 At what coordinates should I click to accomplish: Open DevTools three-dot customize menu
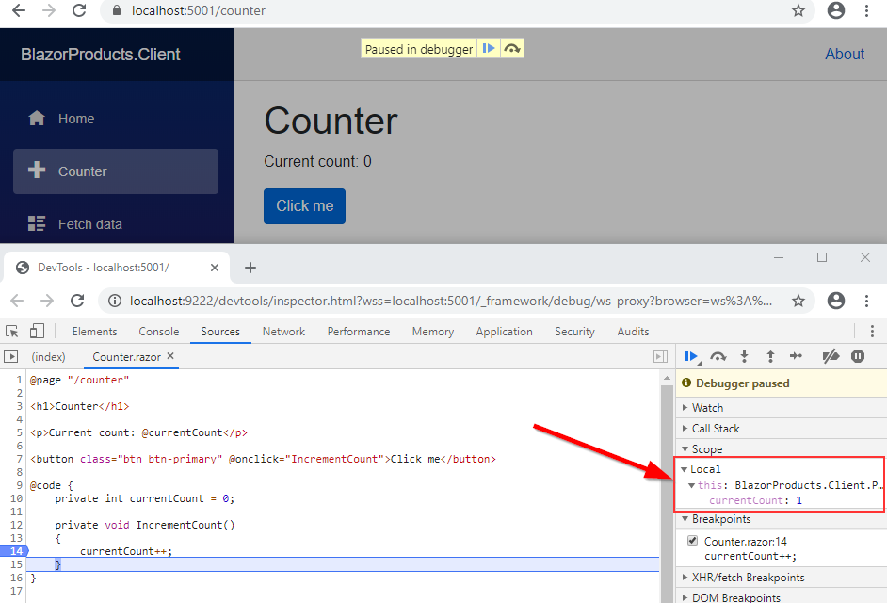(x=872, y=332)
